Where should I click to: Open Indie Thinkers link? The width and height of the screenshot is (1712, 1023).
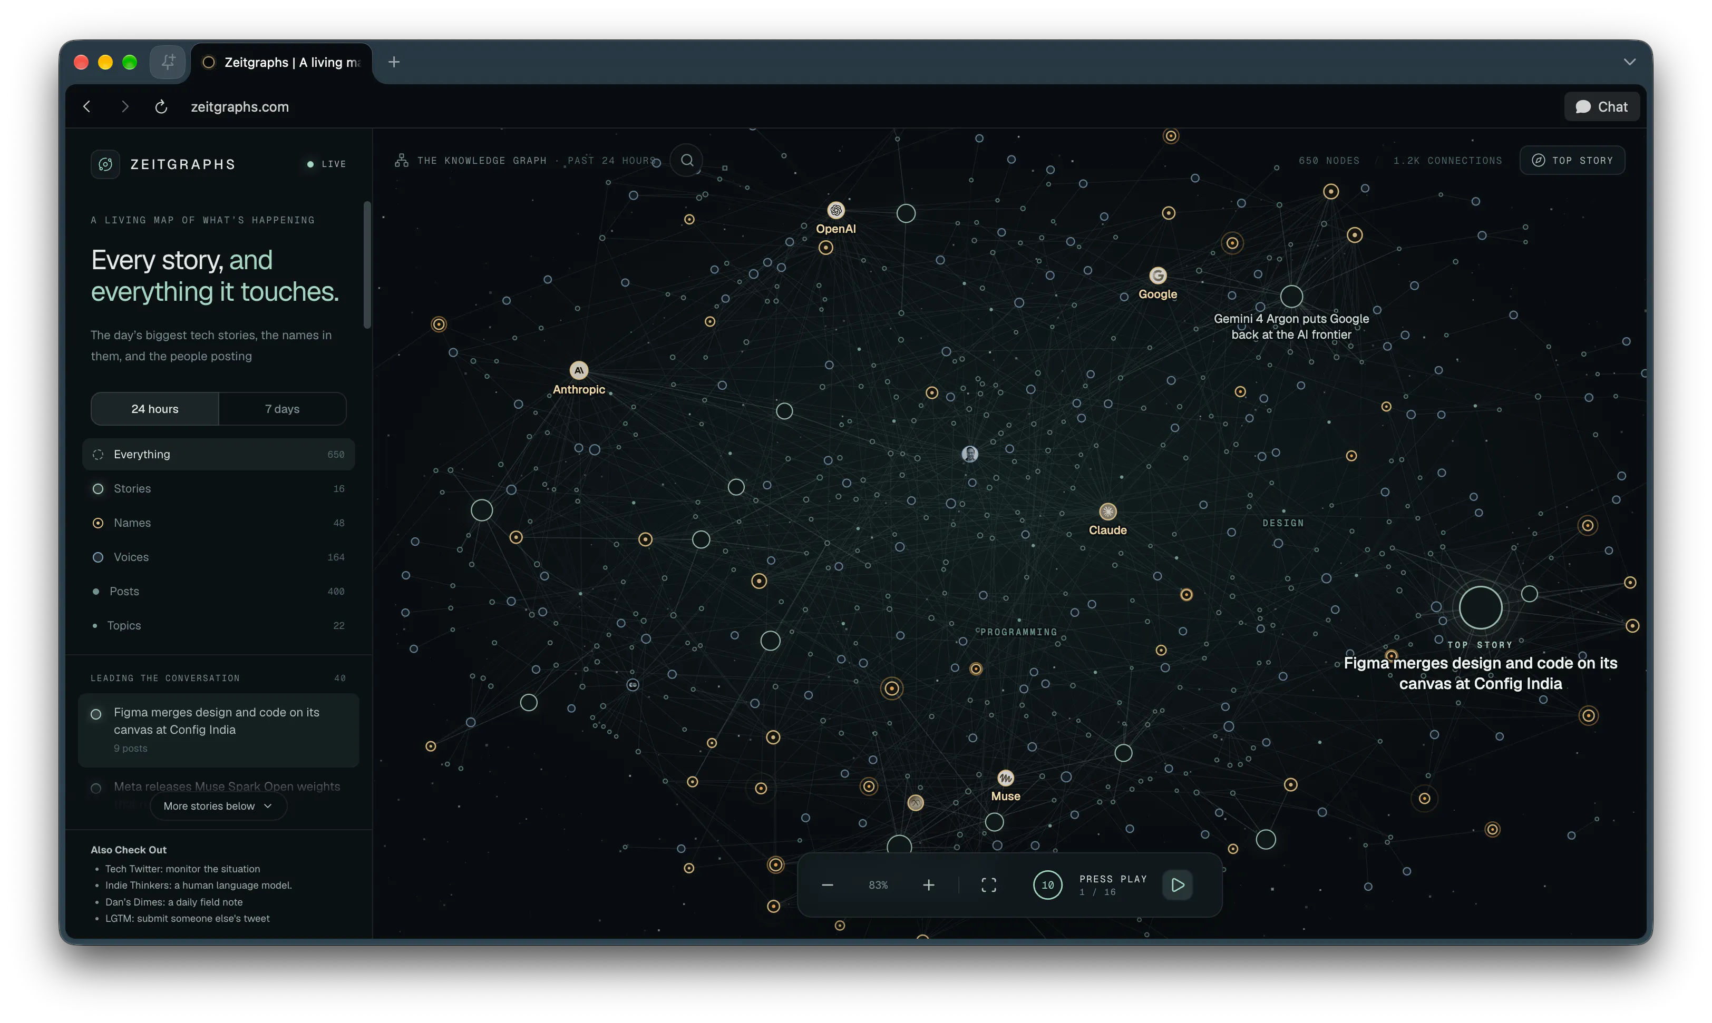click(199, 885)
